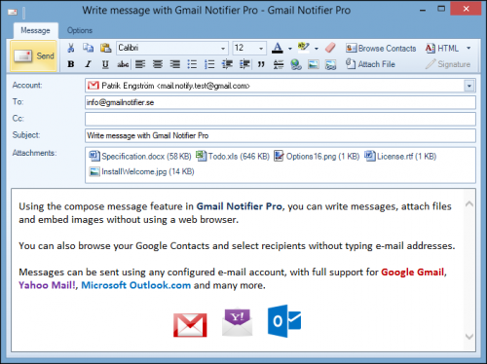
Task: Click the Yahoo Mail! purple text
Action: pyautogui.click(x=47, y=285)
